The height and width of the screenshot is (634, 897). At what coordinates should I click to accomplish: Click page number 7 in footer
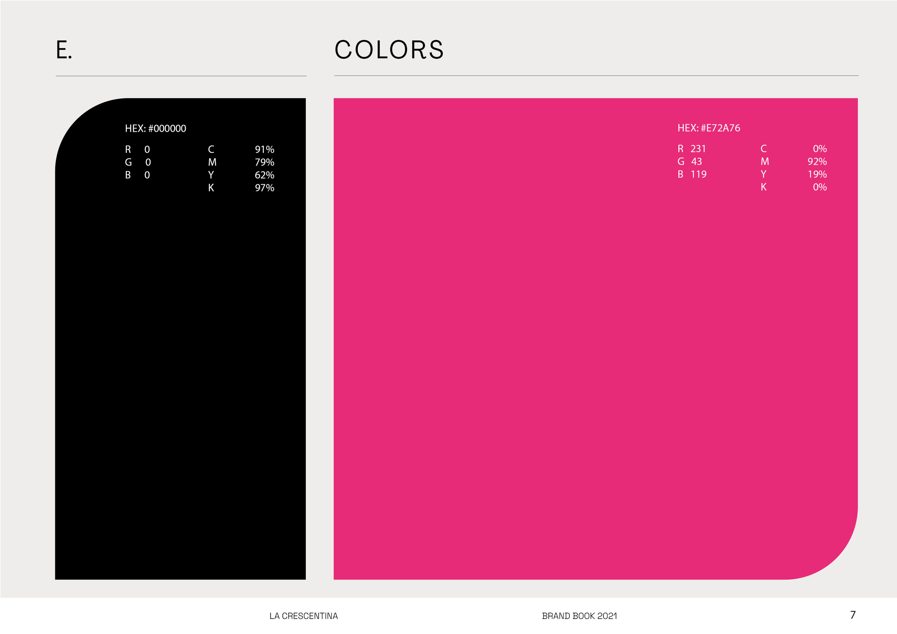[853, 615]
